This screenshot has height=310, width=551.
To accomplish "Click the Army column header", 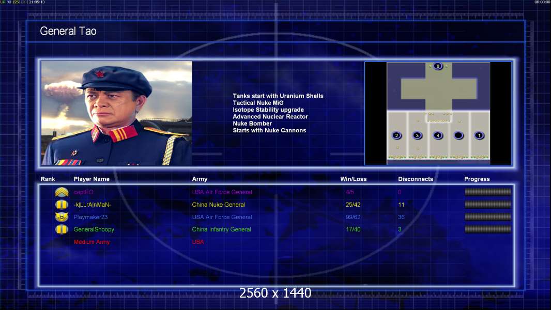I will [x=200, y=179].
